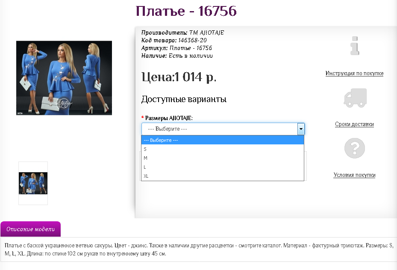Click the Код товара: 146368-20 line
The width and height of the screenshot is (397, 270).
(x=174, y=40)
